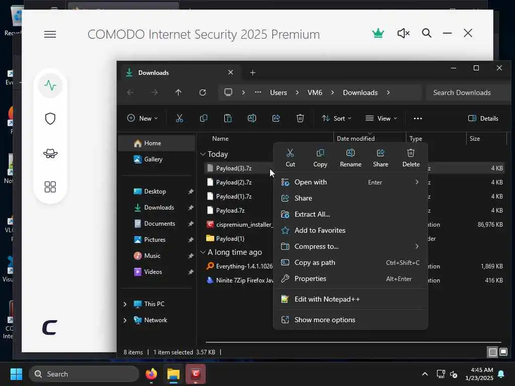Choose Cut in context menu
Viewport: 515px width, 386px height.
[290, 158]
